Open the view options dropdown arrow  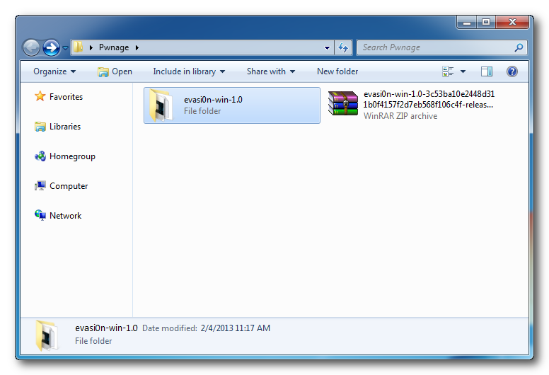pyautogui.click(x=463, y=71)
